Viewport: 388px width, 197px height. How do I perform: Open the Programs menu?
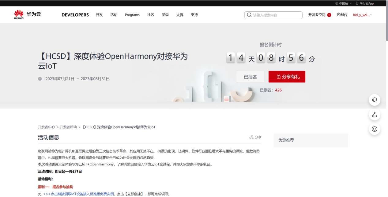click(x=132, y=15)
